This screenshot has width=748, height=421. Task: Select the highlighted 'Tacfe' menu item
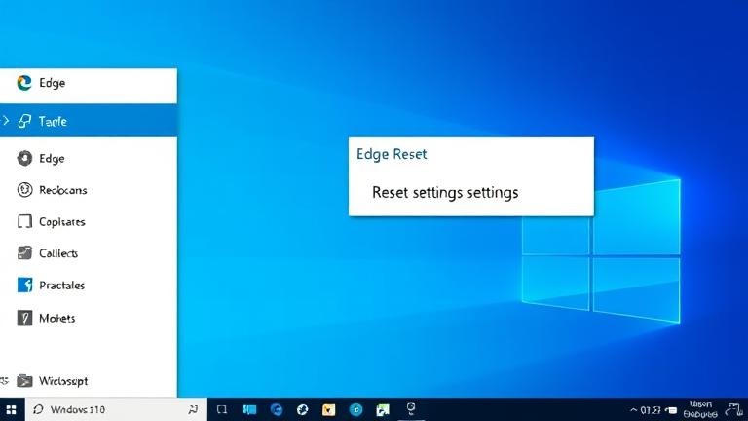coord(89,120)
